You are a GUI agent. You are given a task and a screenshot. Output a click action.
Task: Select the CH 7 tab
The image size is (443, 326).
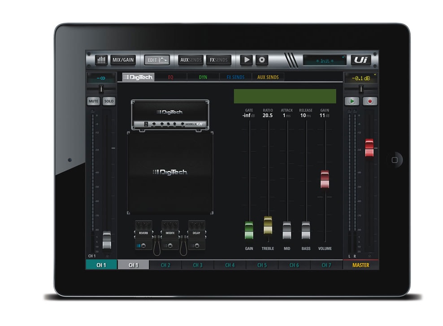(326, 265)
